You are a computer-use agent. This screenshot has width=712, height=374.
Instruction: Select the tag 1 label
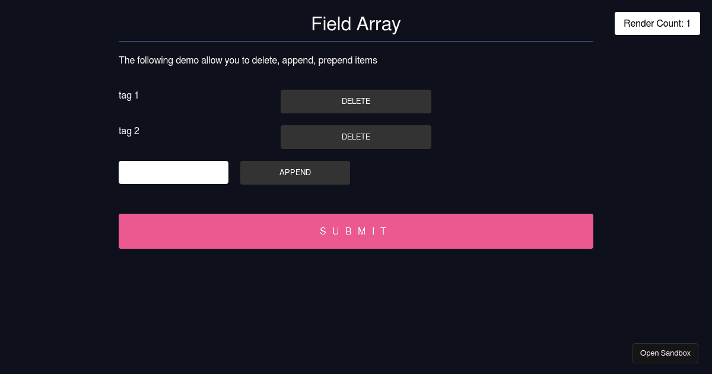pyautogui.click(x=129, y=95)
